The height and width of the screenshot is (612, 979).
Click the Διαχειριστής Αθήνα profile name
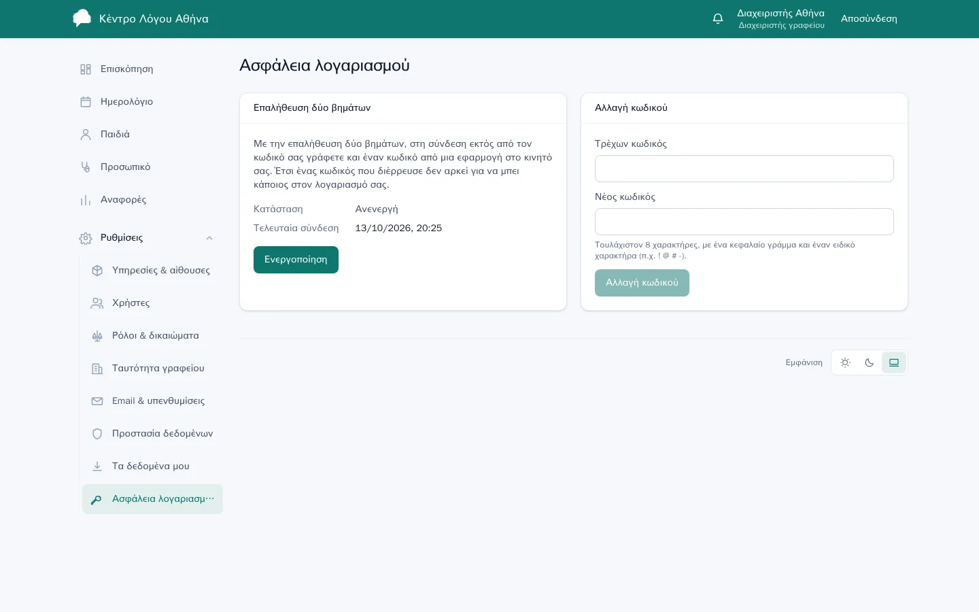click(x=780, y=14)
